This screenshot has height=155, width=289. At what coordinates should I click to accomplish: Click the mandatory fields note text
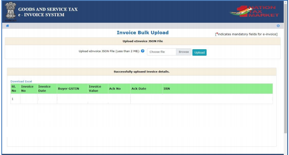[x=246, y=34]
